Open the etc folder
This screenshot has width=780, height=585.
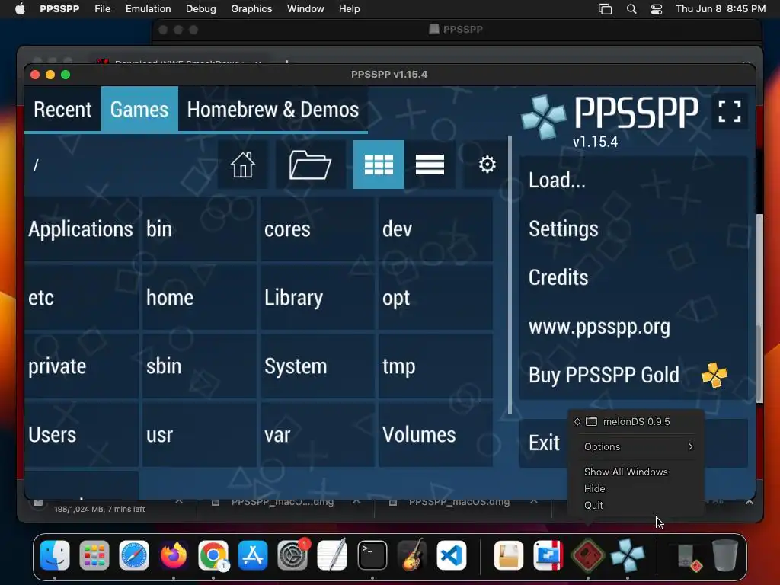[81, 298]
